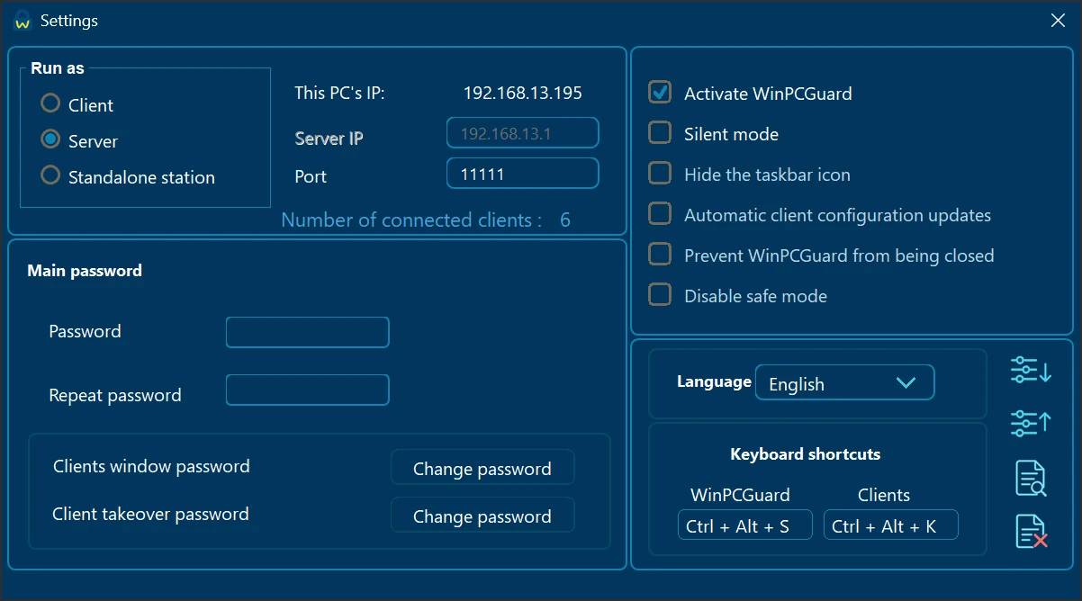The width and height of the screenshot is (1082, 601).
Task: Enable Automatic client configuration updates
Action: (x=660, y=213)
